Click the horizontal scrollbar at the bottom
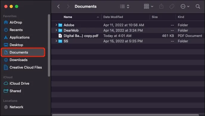Image resolution: width=205 pixels, height=116 pixels. click(125, 115)
